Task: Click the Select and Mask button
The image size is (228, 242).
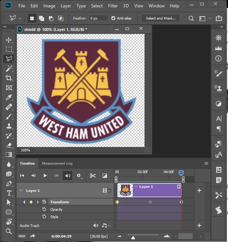Action: tap(161, 18)
